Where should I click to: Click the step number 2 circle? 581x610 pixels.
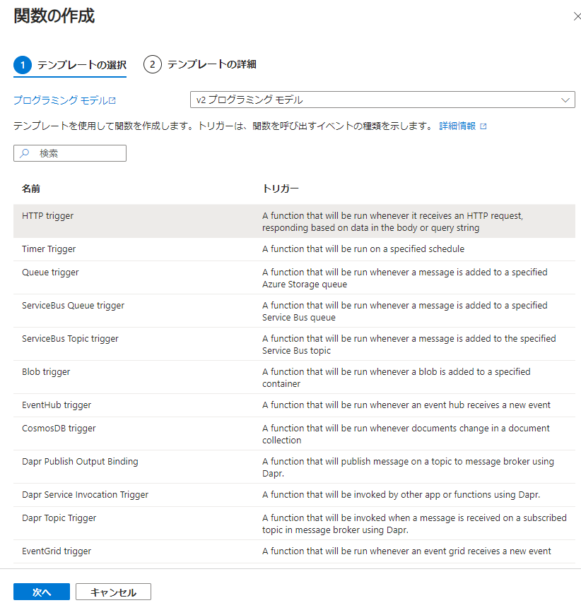pos(153,64)
